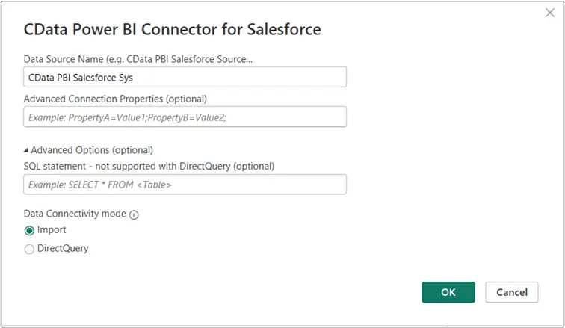
Task: Click the info icon beside Data Connectivity mode
Action: (x=135, y=214)
